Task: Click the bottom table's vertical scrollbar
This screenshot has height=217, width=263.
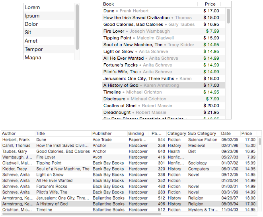Action: tap(260, 141)
